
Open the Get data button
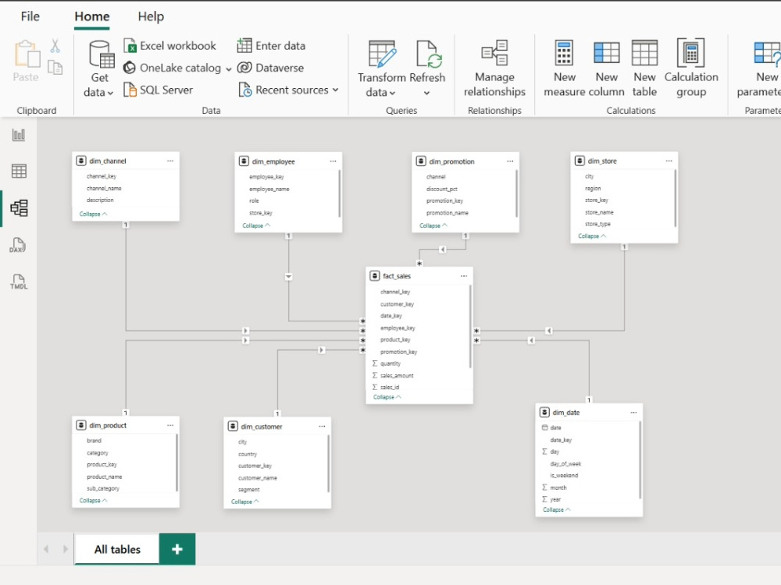(x=99, y=69)
